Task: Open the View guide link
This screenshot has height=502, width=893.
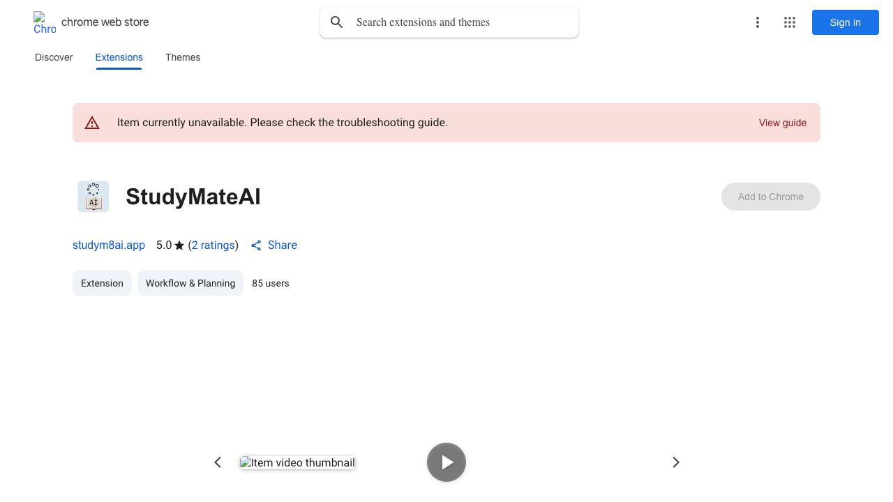Action: (x=782, y=123)
